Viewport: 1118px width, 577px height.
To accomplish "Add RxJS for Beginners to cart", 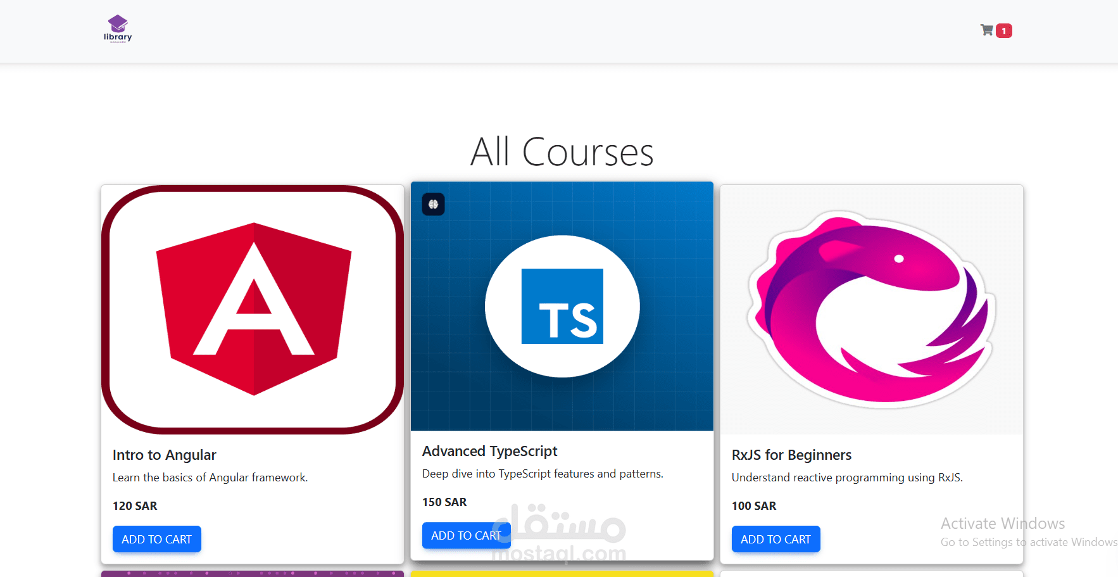I will [776, 539].
